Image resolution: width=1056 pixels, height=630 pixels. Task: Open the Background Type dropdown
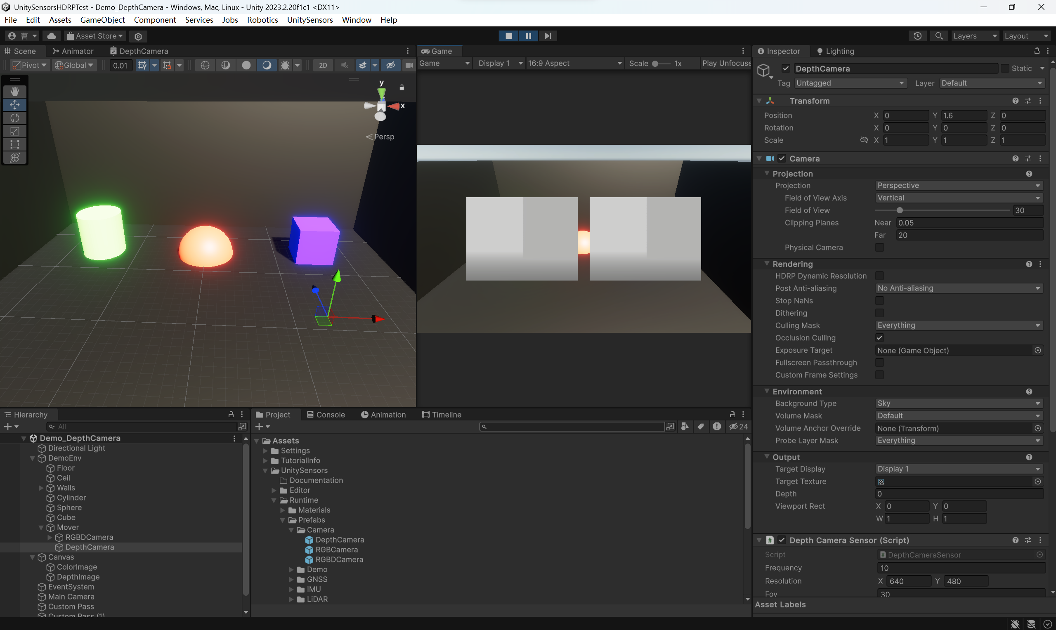coord(959,403)
